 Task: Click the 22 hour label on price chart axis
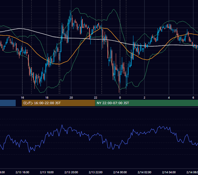[96, 98]
